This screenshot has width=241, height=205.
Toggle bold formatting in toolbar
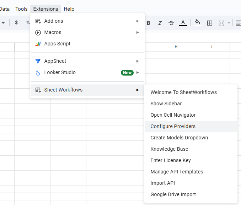click(149, 23)
